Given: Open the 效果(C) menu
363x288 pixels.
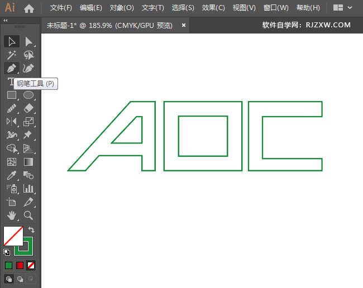Looking at the screenshot, I should [x=213, y=8].
